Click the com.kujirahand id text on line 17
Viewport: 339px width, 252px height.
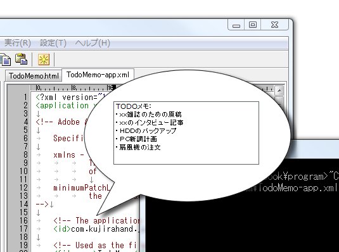pyautogui.click(x=105, y=229)
